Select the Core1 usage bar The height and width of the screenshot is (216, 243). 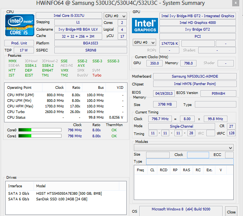pyautogui.click(x=40, y=136)
